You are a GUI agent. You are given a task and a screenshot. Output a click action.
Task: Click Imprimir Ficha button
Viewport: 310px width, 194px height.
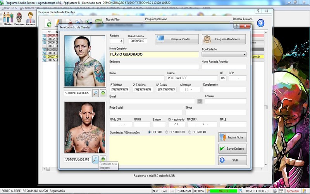click(x=232, y=137)
